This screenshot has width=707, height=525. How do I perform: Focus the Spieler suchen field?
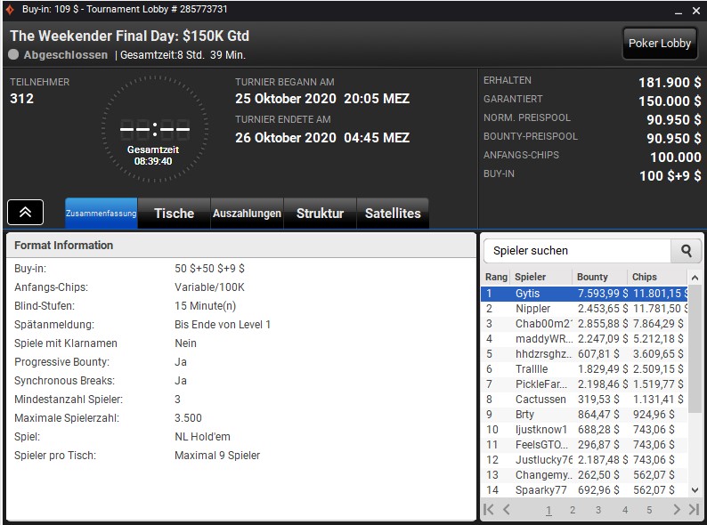577,251
